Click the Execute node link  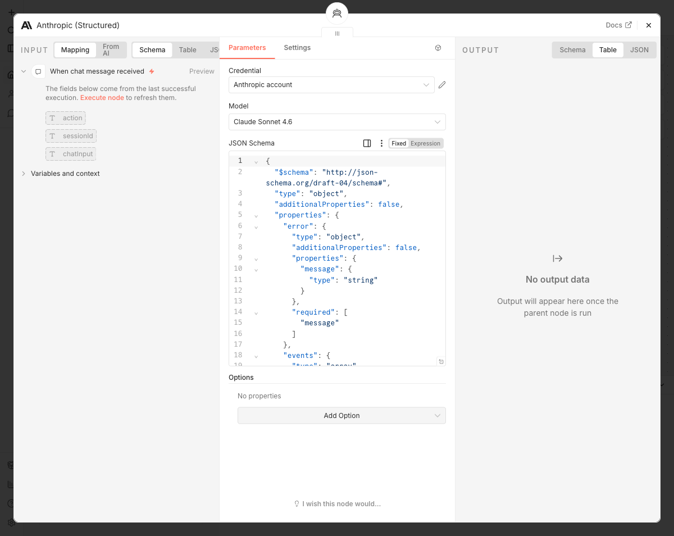(x=102, y=98)
